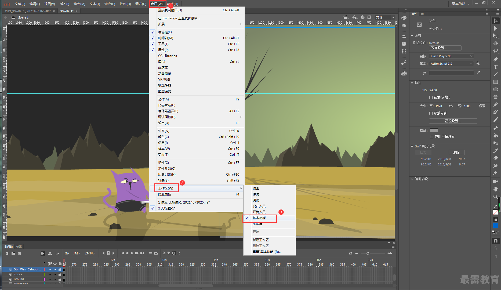
Task: Click the Clear history button
Action: [456, 152]
